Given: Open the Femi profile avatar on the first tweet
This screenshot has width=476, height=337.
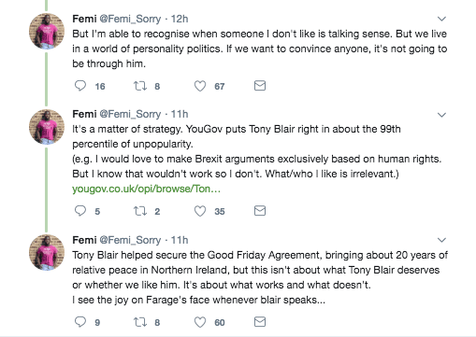Looking at the screenshot, I should (x=47, y=32).
